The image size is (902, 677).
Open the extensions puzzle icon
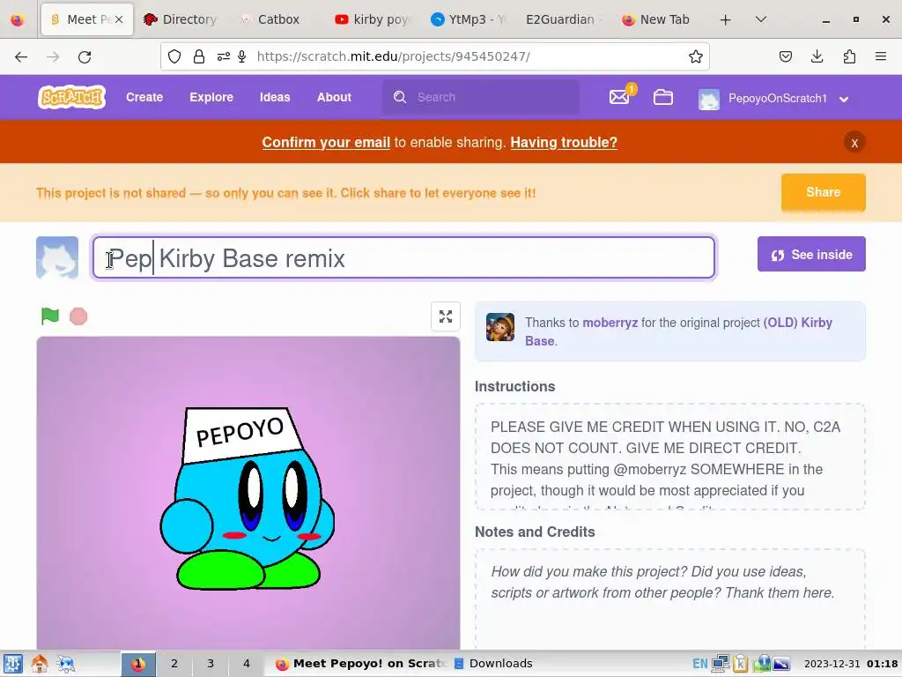click(x=849, y=56)
